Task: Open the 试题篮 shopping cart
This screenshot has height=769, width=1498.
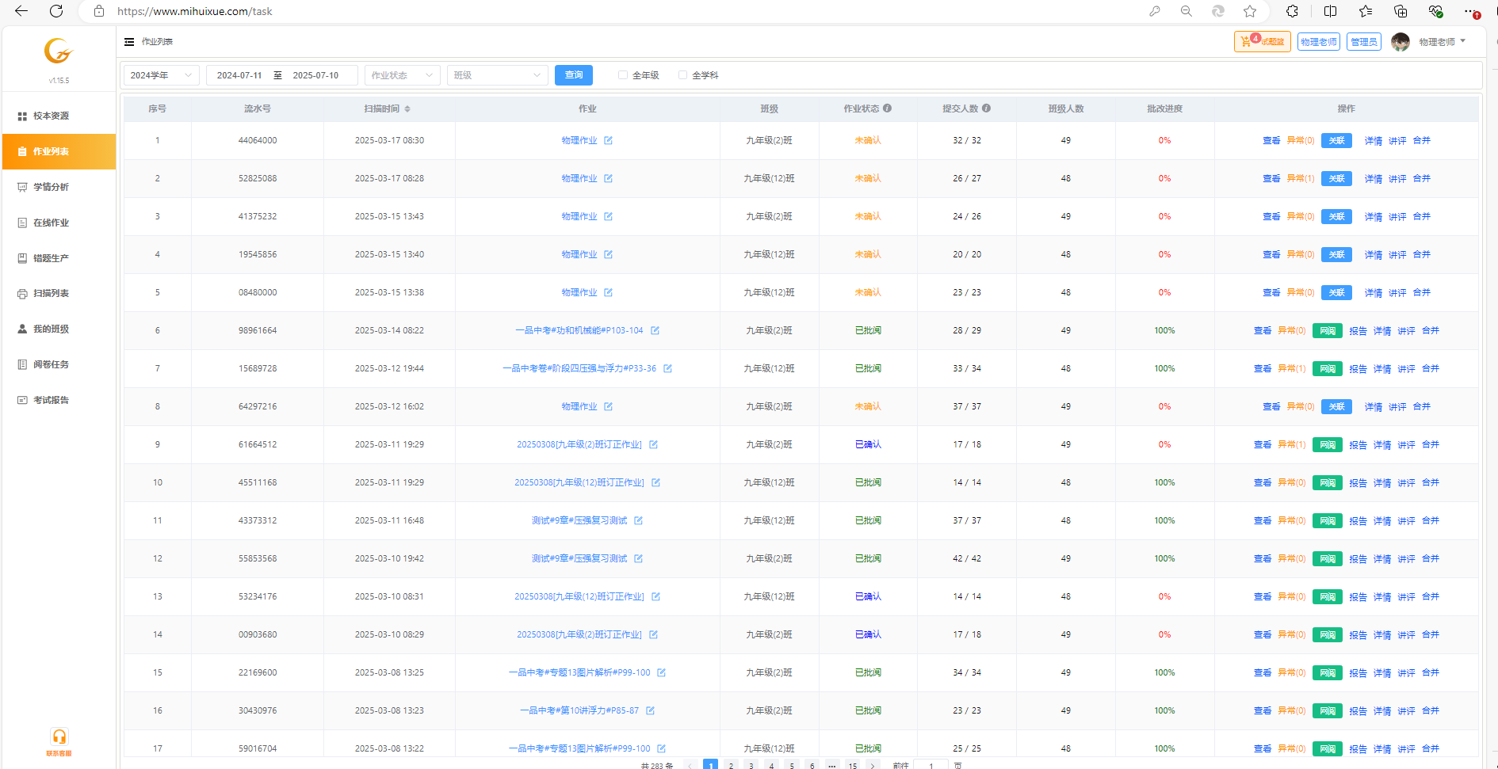Action: click(x=1262, y=42)
